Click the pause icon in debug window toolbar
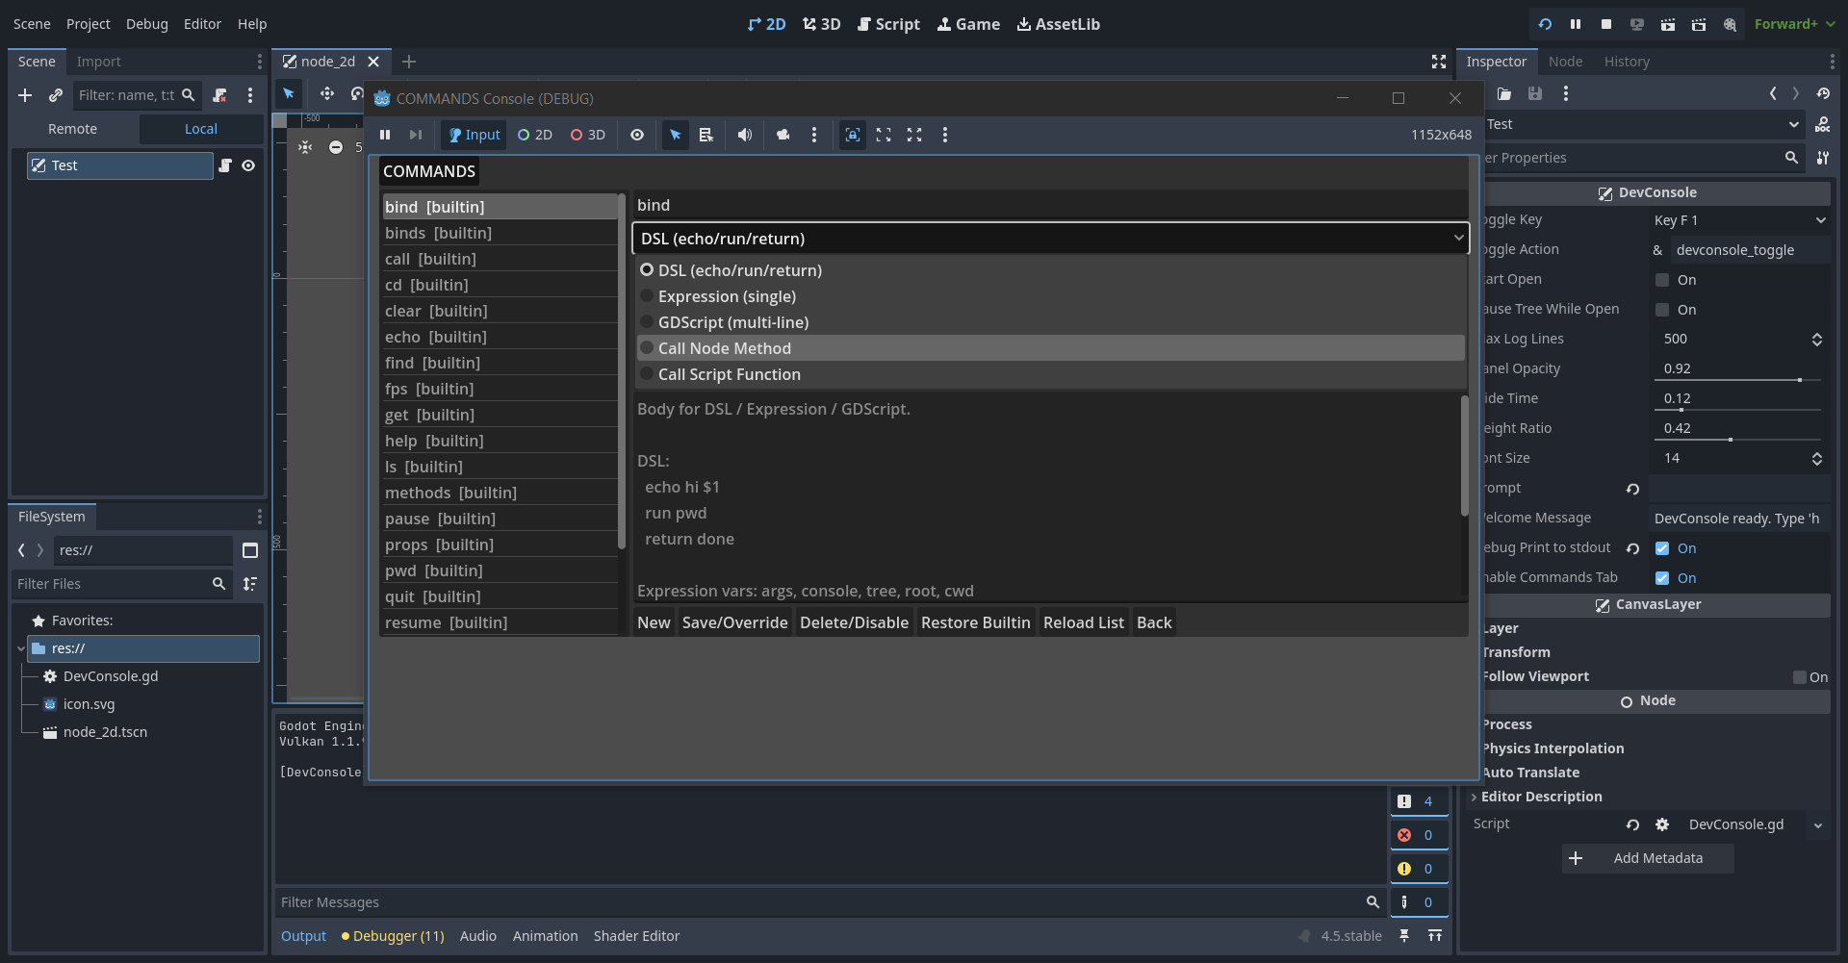The width and height of the screenshot is (1848, 963). (x=385, y=135)
